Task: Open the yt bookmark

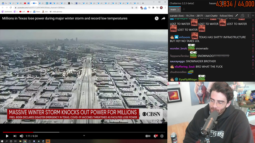Action: pyautogui.click(x=29, y=12)
